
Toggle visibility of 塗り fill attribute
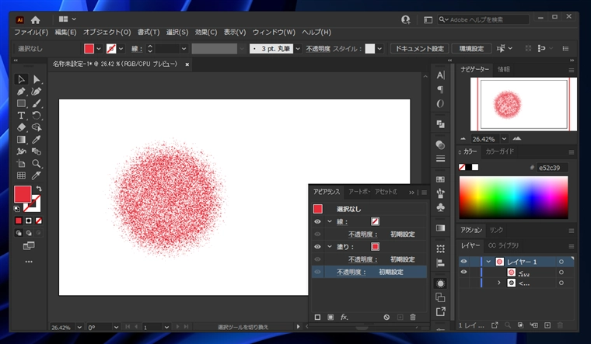point(317,247)
